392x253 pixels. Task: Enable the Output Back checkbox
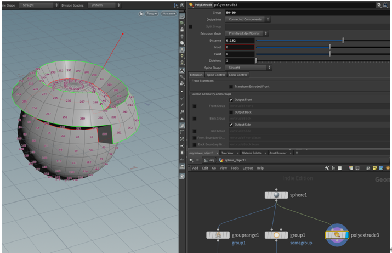(231, 112)
